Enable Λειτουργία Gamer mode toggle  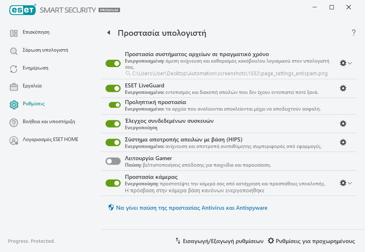113,161
